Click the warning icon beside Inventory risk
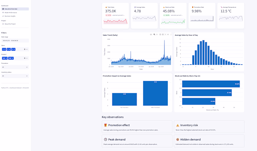This screenshot has height=151, width=257. coord(177,125)
